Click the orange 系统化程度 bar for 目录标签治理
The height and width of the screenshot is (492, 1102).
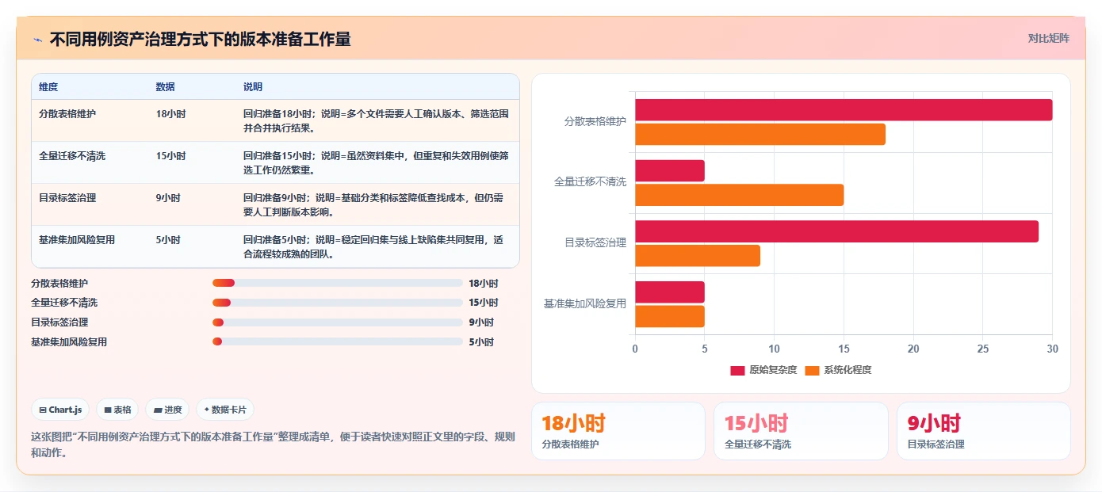tap(698, 256)
